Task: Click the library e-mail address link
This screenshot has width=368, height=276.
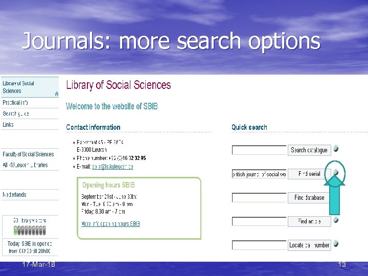Action: [112, 167]
